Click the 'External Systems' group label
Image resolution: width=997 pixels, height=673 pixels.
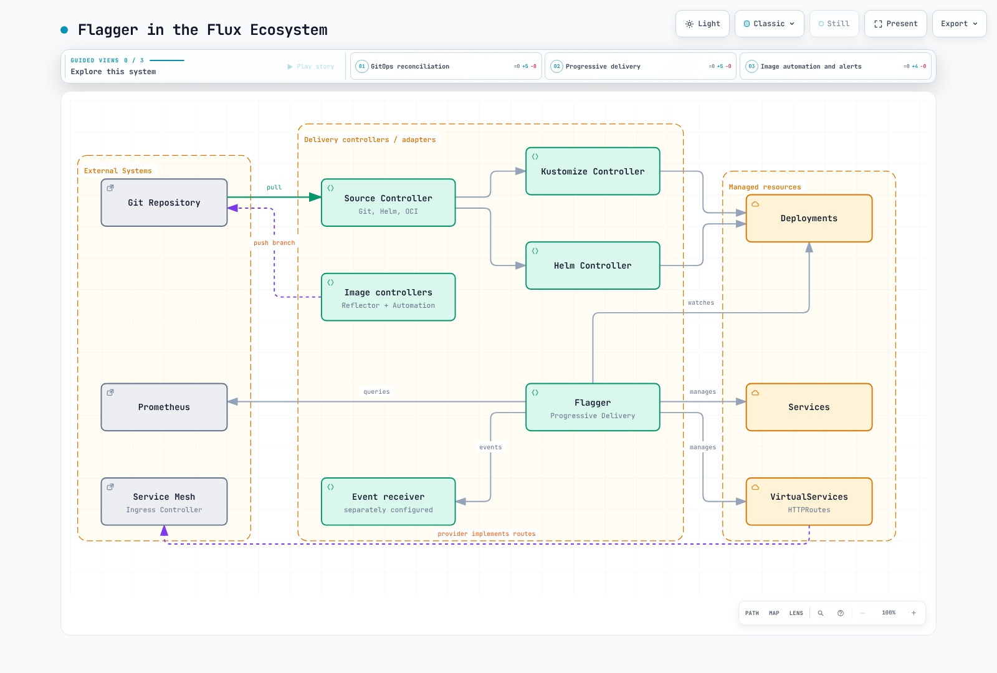(118, 171)
